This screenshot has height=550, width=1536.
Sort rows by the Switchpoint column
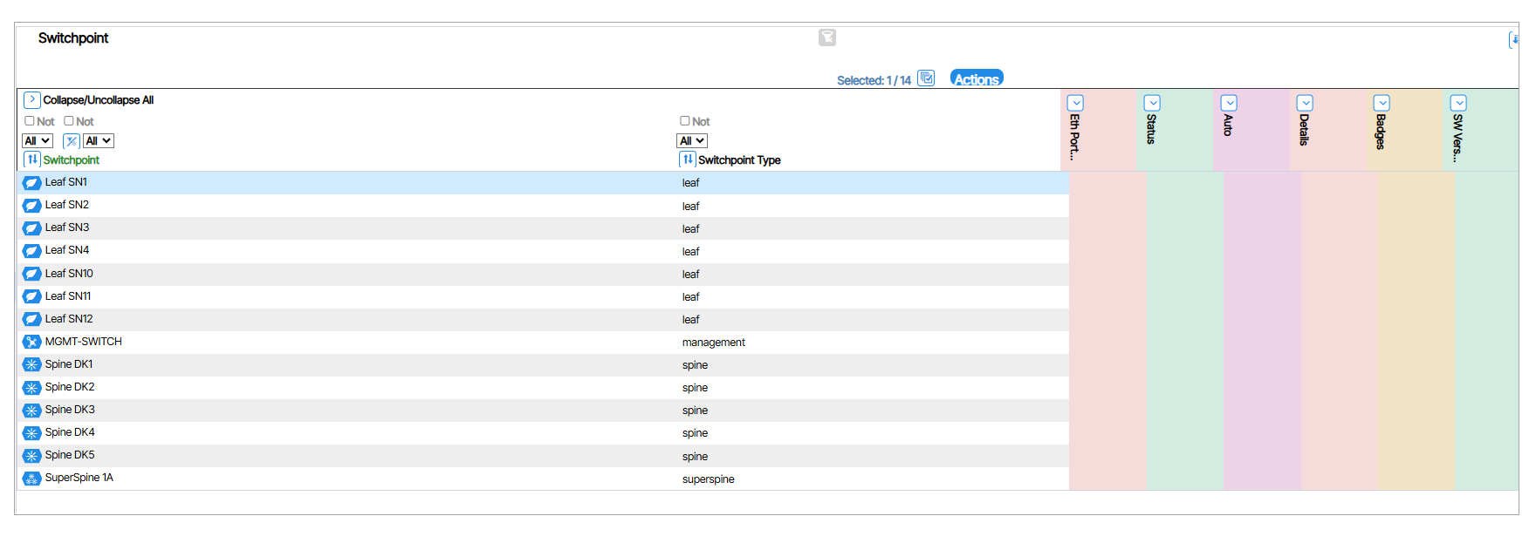pos(32,160)
